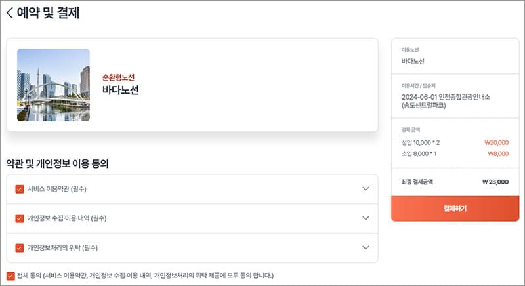Toggle the 개인정보 수집·이용 내역 checkbox
525x286 pixels.
tap(19, 218)
